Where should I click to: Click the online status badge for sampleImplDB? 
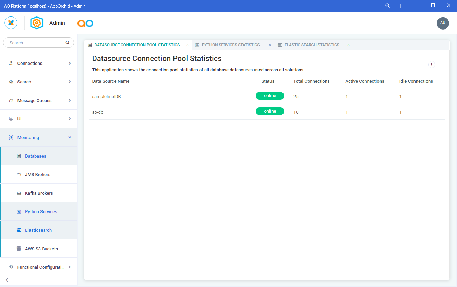click(270, 96)
